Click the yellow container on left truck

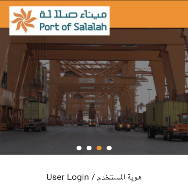(x=35, y=111)
